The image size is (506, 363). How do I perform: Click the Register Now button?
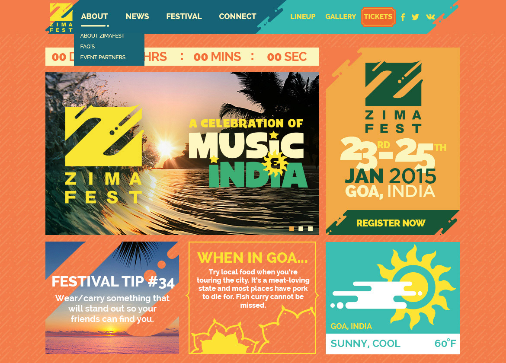tap(391, 223)
